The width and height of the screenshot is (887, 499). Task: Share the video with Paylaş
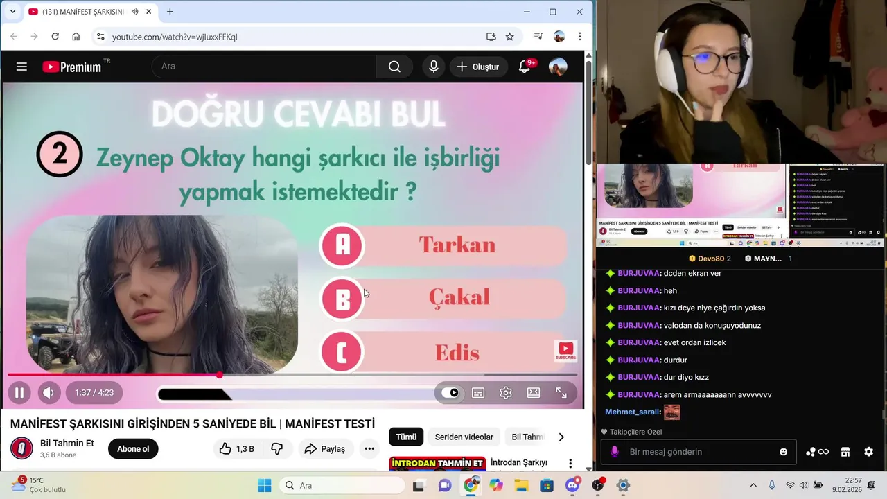(325, 449)
